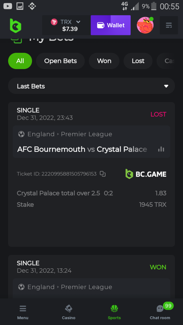Click the BC.GAME green logo icon
183x325 pixels.
tap(15, 25)
